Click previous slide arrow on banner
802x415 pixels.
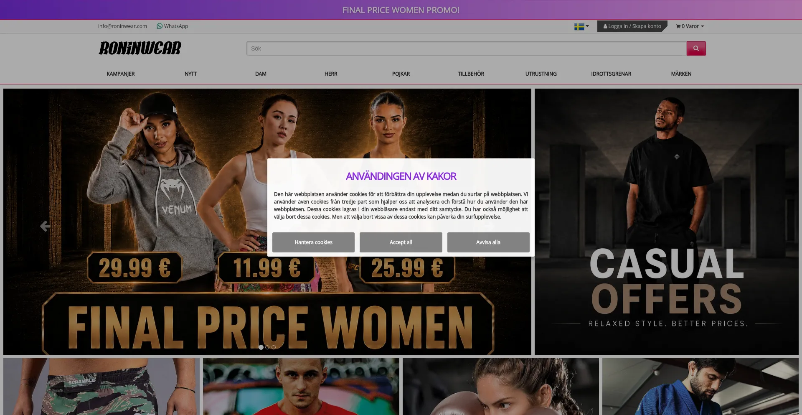coord(45,226)
